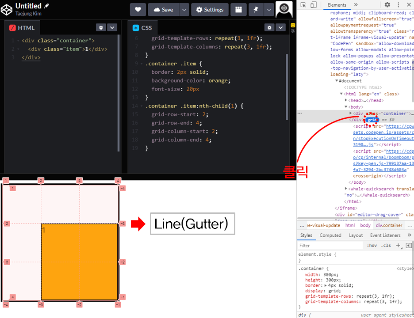Select the CSS editor tab
The width and height of the screenshot is (414, 318).
(142, 28)
